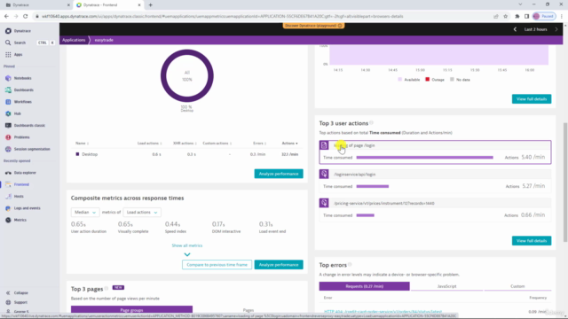Open HTTP 404 error link

[x=383, y=311]
